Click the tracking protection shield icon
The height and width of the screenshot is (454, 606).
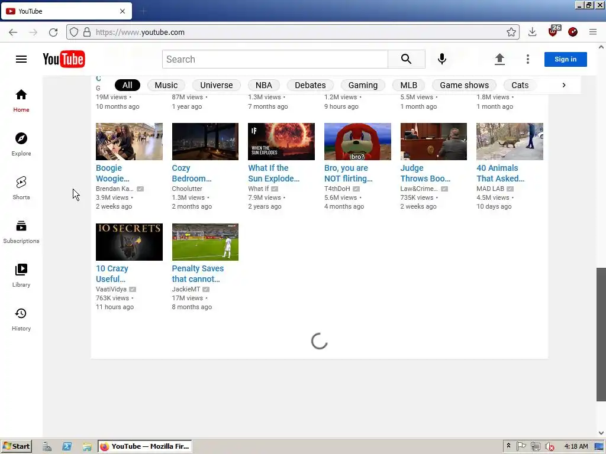[74, 33]
